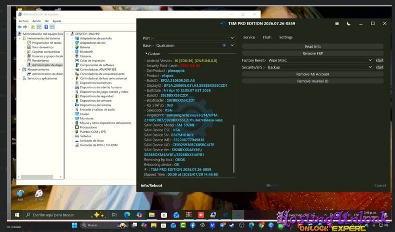The image size is (395, 232).
Task: Select Visor de eventos tree item
Action: pos(42,47)
